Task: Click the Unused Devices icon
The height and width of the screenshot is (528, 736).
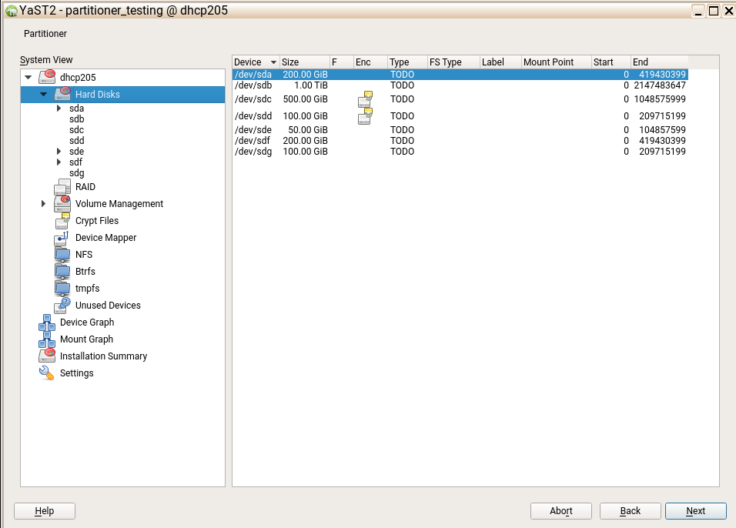Action: pyautogui.click(x=62, y=306)
